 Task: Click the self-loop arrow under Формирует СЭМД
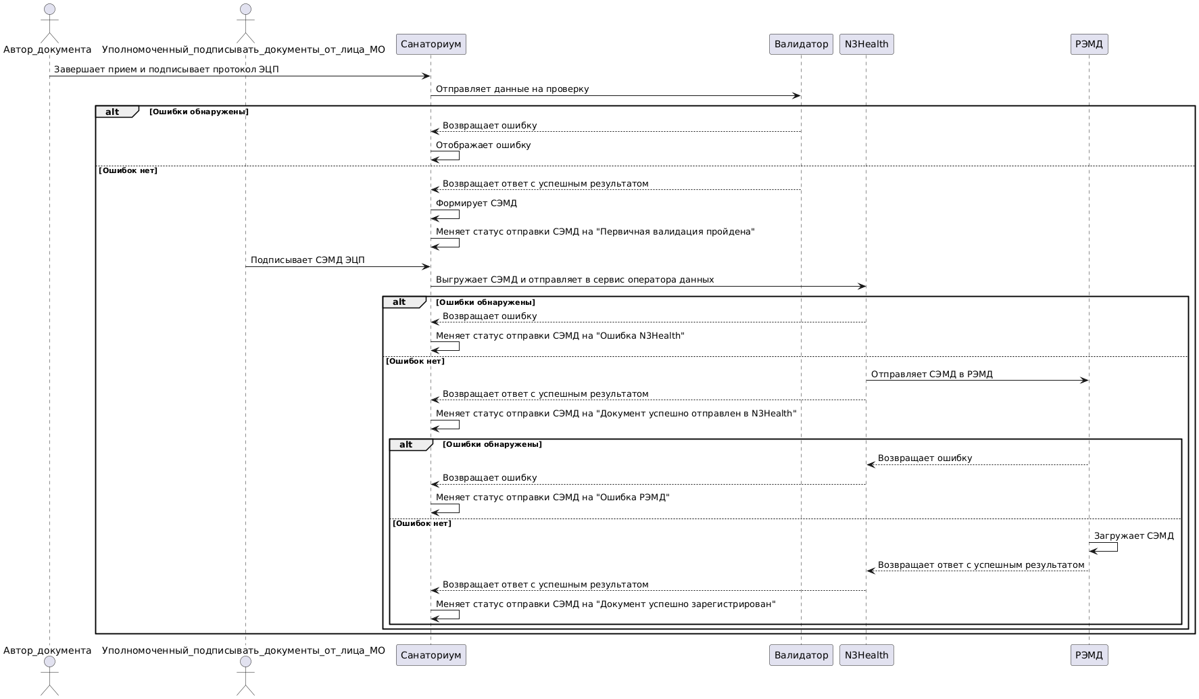(446, 214)
